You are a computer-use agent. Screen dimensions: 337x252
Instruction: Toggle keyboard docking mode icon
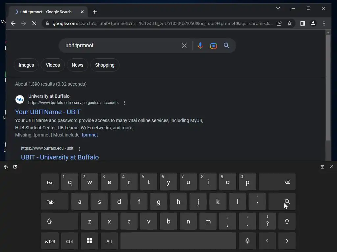(x=322, y=167)
